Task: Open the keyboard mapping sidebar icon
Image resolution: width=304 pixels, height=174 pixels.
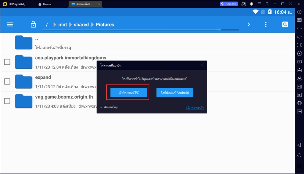Action: 299,20
